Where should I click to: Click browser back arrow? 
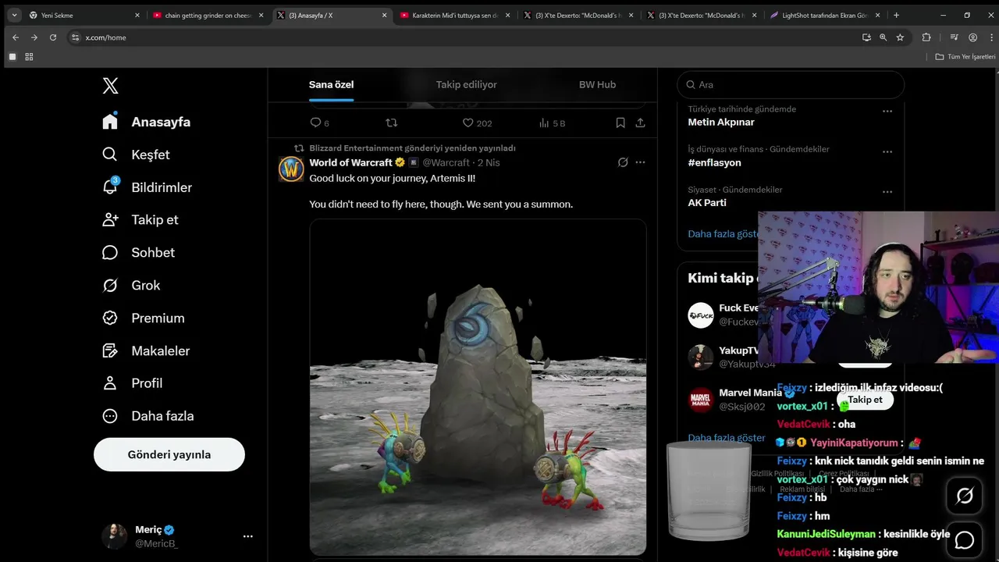tap(16, 37)
